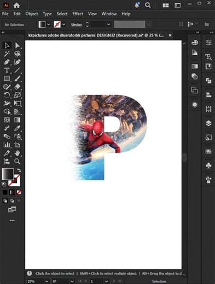Select the Shape Builder tool
This screenshot has height=284, width=215.
click(7, 111)
